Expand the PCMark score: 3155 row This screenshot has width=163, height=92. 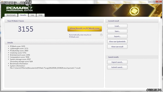(8, 46)
